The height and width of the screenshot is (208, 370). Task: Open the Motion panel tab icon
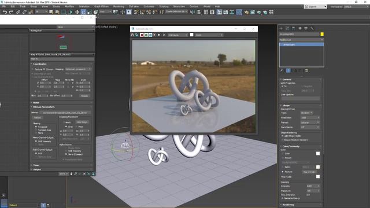[299, 28]
